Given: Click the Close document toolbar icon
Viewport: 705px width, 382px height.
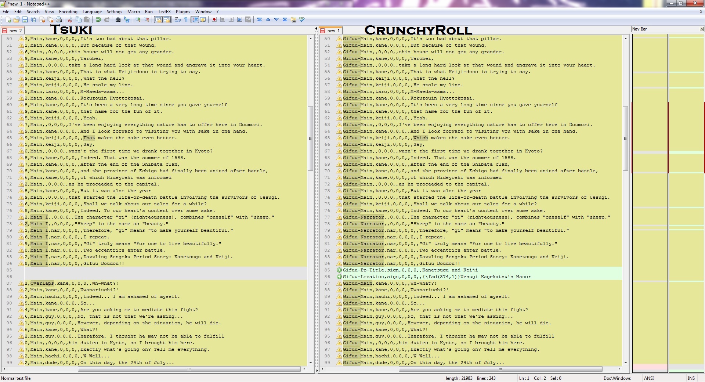Looking at the screenshot, I should [42, 19].
